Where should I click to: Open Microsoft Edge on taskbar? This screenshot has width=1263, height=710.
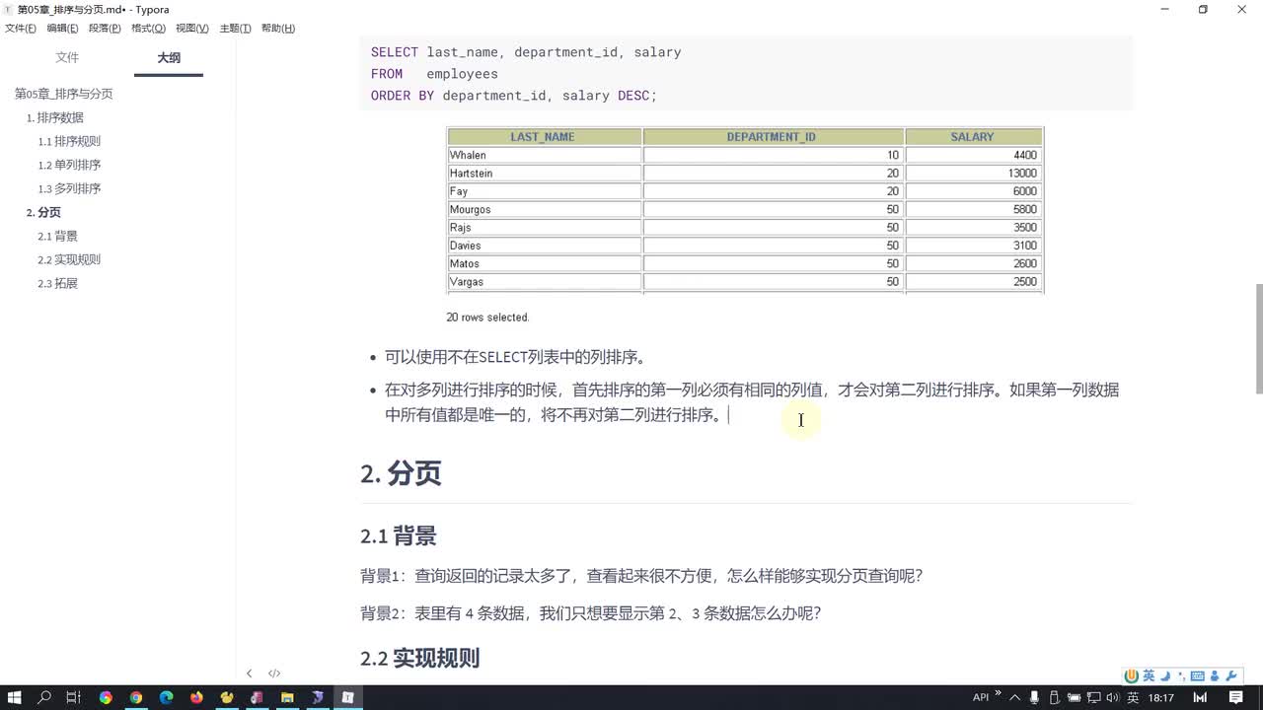[x=166, y=697]
